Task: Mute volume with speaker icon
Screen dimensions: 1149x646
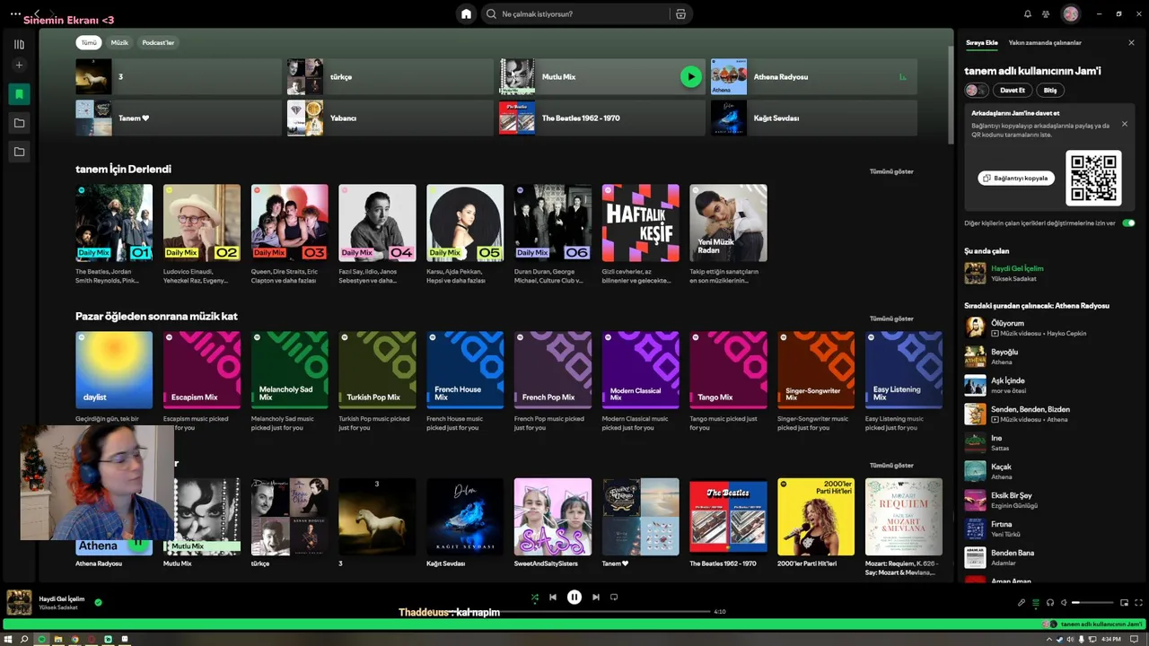Action: click(1064, 603)
